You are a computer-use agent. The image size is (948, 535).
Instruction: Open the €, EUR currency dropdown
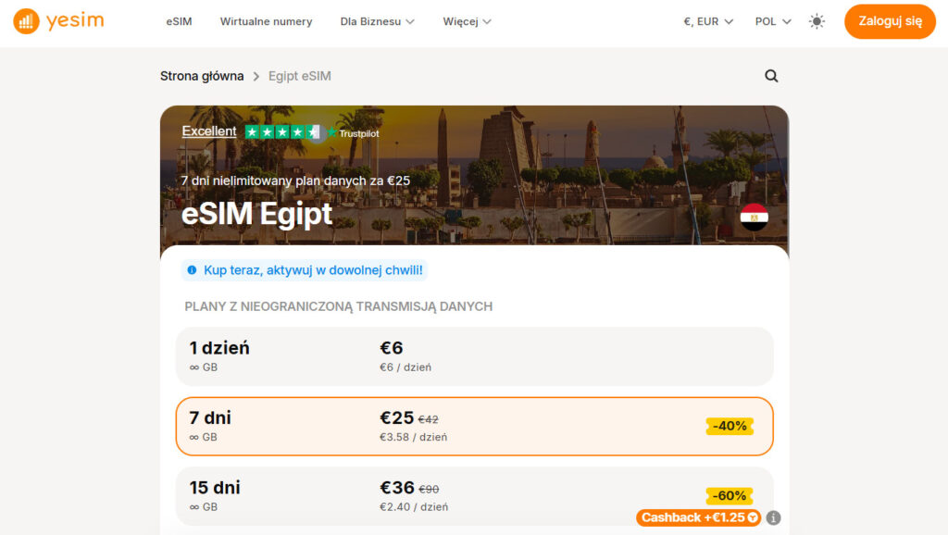(x=706, y=20)
